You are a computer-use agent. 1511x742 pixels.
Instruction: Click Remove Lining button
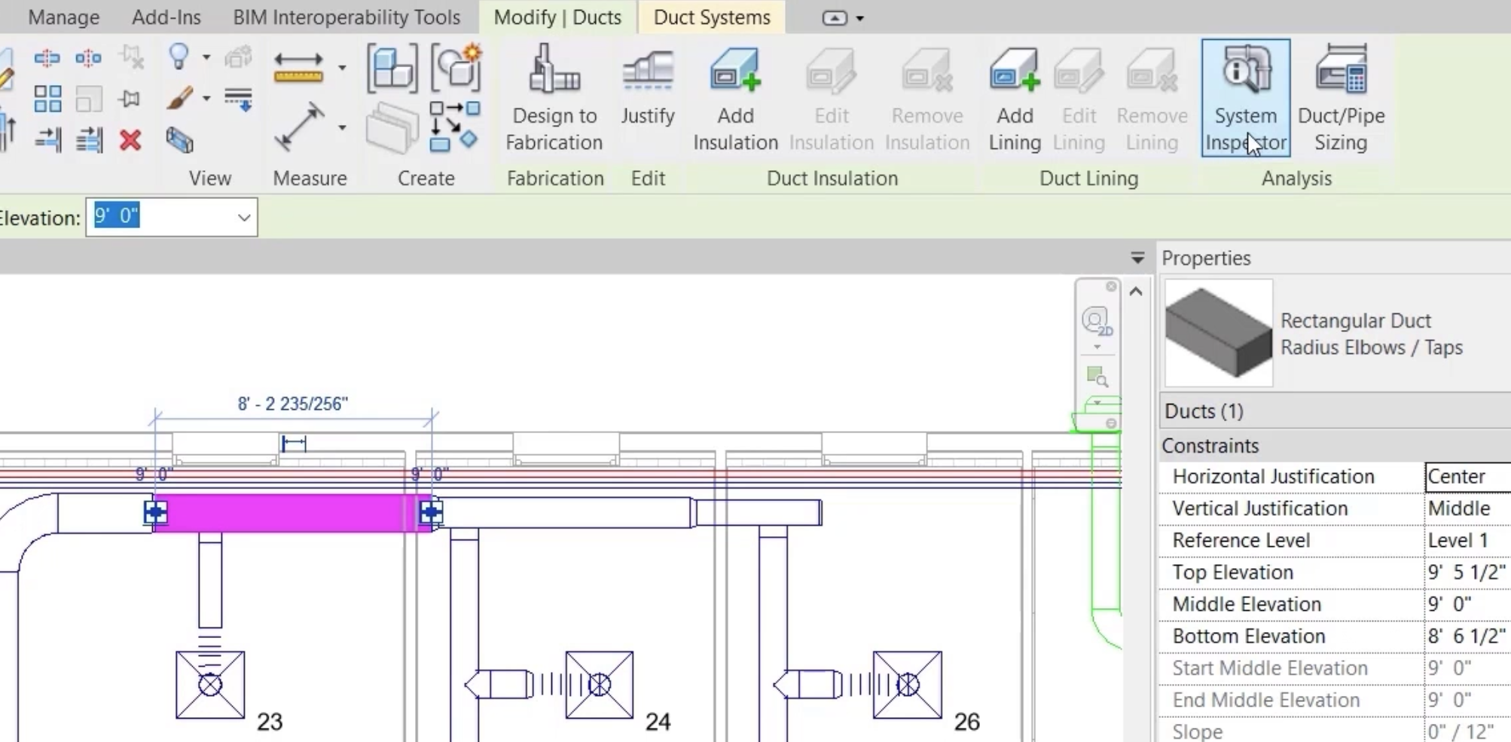tap(1152, 98)
